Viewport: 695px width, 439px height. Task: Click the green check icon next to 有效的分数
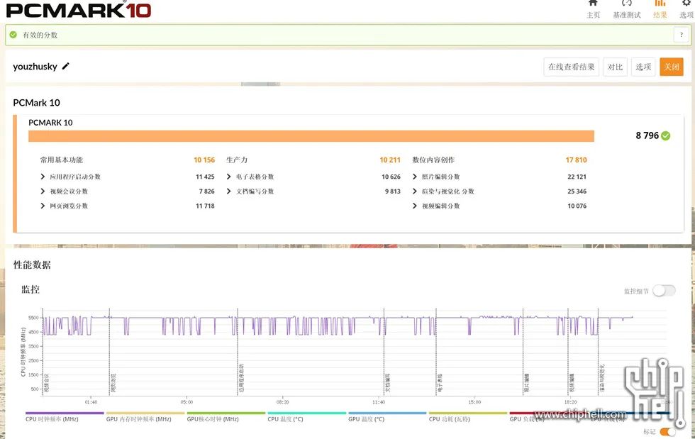tap(13, 35)
